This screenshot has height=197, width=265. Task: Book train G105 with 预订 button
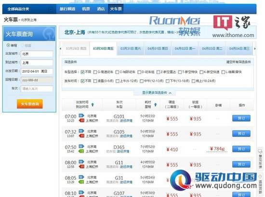[241, 134]
